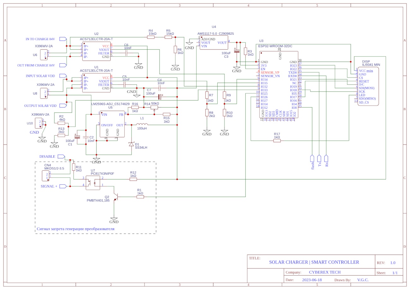
Task: Select the U7 PC817 optocoupler symbol
Action: pos(93,183)
